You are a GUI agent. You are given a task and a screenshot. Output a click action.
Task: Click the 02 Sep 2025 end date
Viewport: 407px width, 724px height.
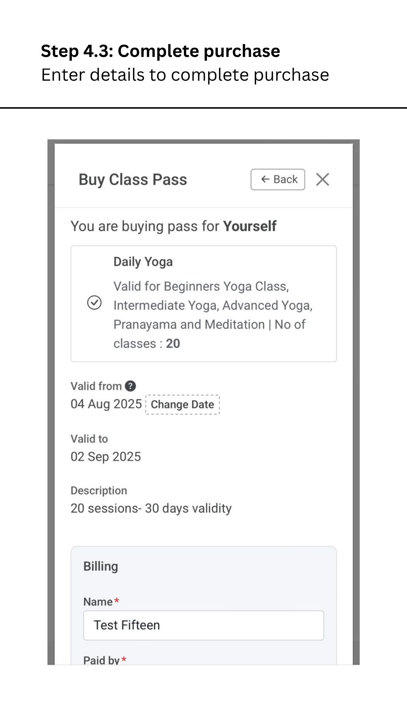point(106,457)
